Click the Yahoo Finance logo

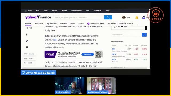coord(38,17)
